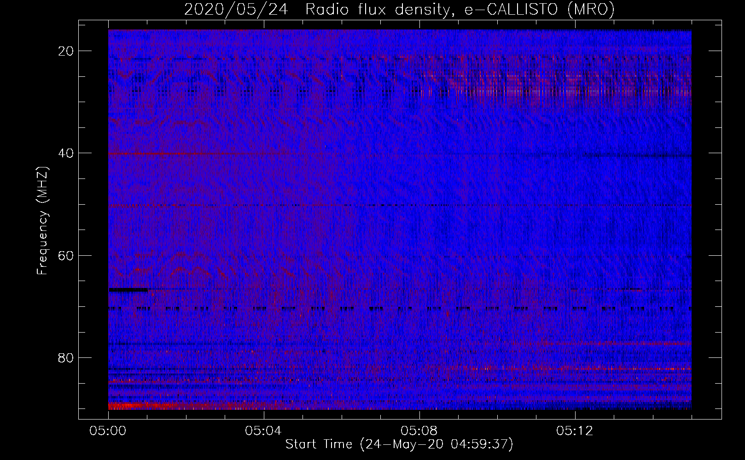Image resolution: width=745 pixels, height=460 pixels.
Task: Click the 20 MHz frequency tick label
Action: [x=66, y=51]
